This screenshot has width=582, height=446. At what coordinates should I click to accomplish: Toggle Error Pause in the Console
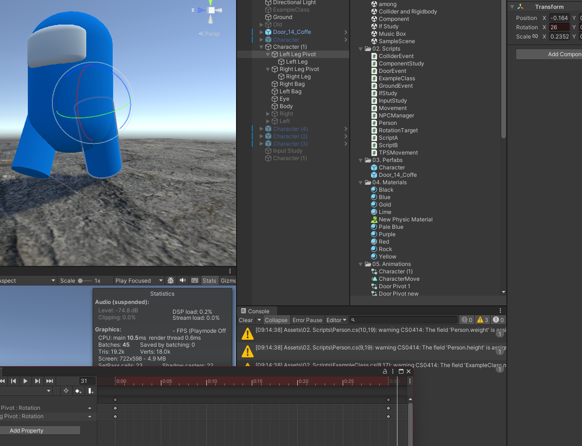tap(307, 320)
